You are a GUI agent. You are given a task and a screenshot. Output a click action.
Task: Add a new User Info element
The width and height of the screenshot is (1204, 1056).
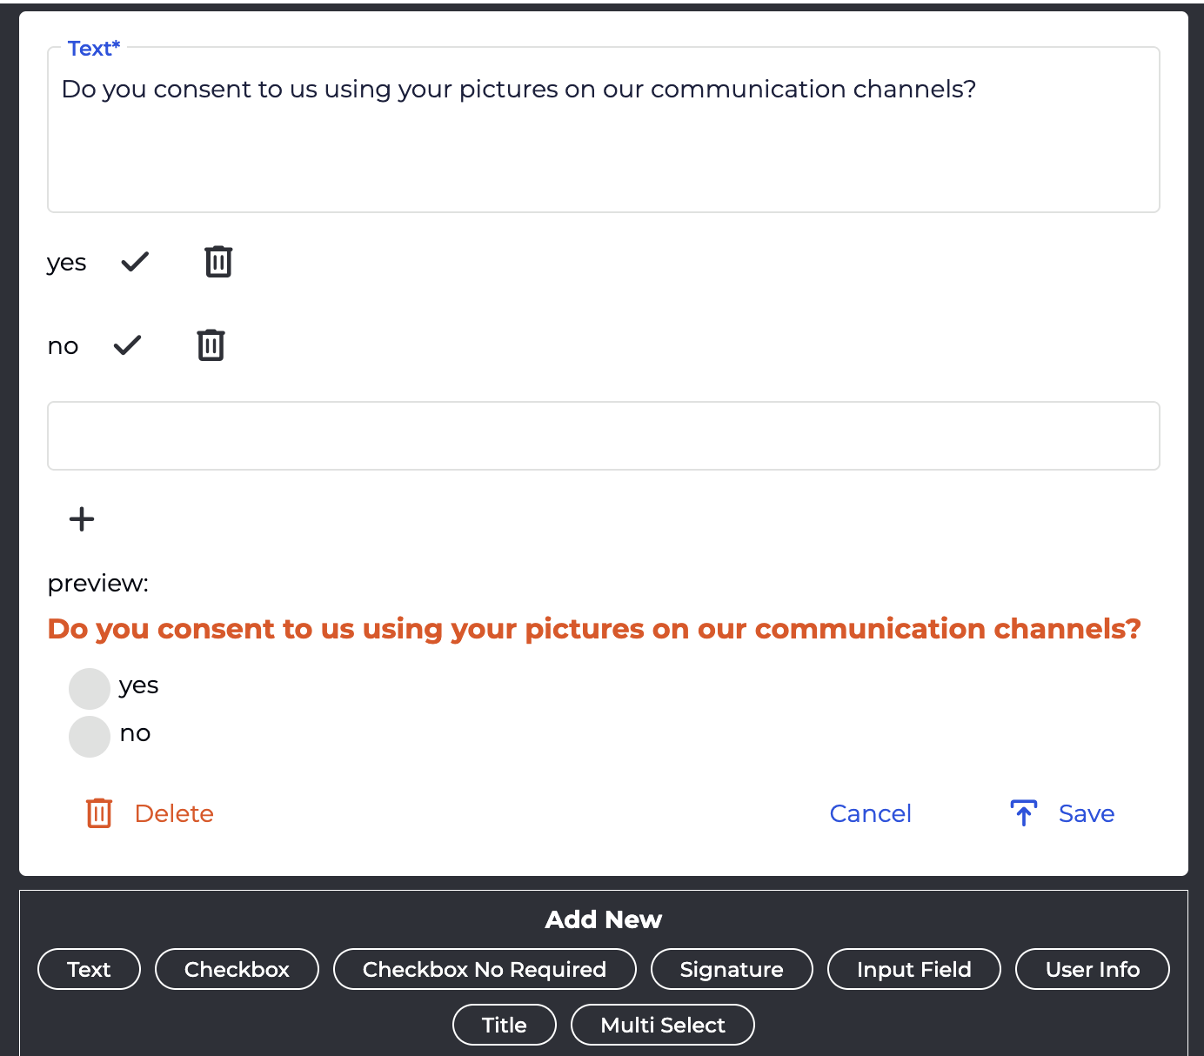click(x=1092, y=969)
